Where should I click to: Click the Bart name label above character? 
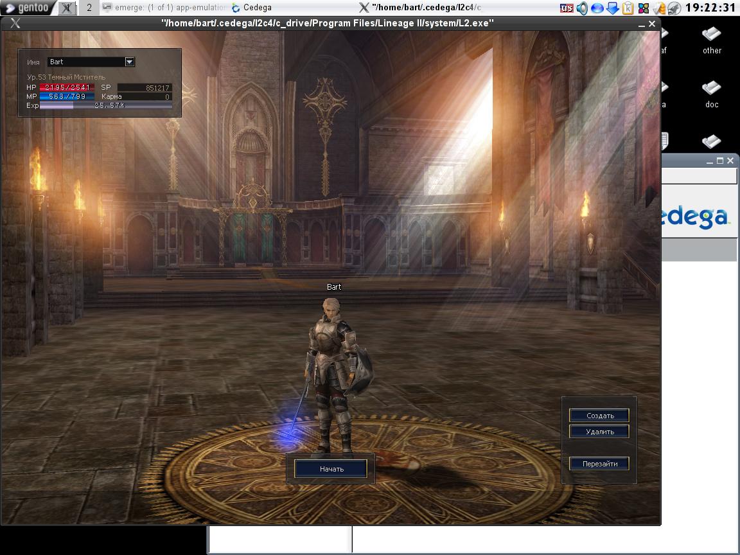point(333,286)
